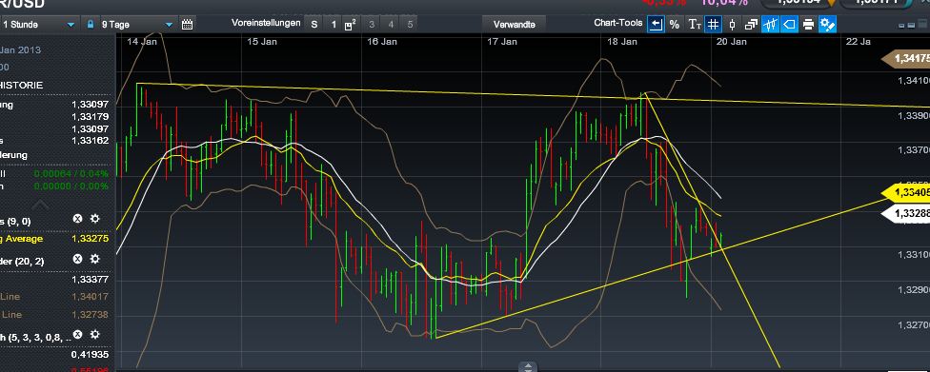Click the price label tag tool
This screenshot has width=930, height=372.
point(789,25)
